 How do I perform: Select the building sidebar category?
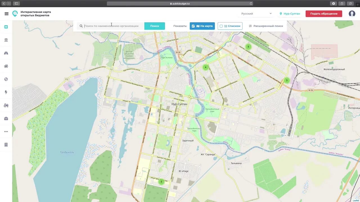click(6, 145)
